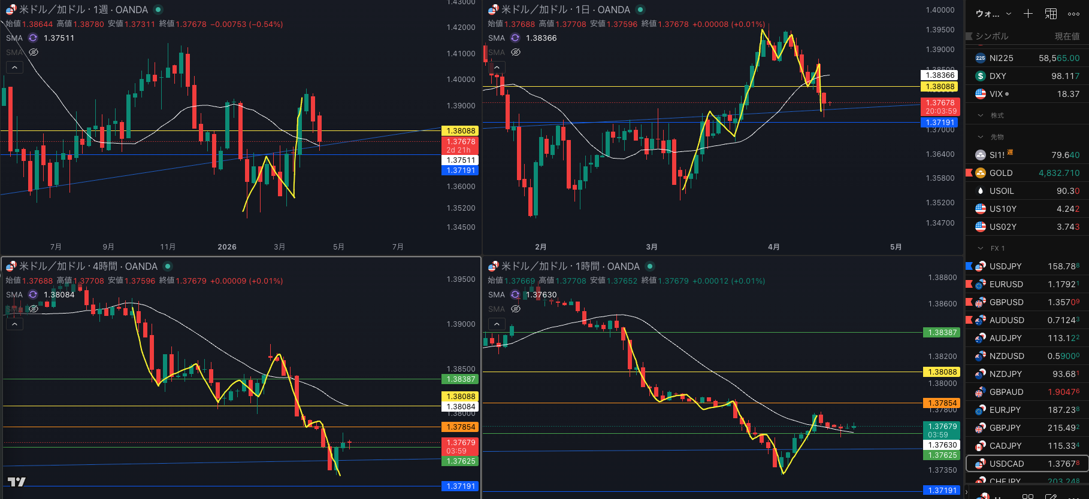Click the add symbol plus icon in watchlist
The width and height of the screenshot is (1089, 499).
1028,14
